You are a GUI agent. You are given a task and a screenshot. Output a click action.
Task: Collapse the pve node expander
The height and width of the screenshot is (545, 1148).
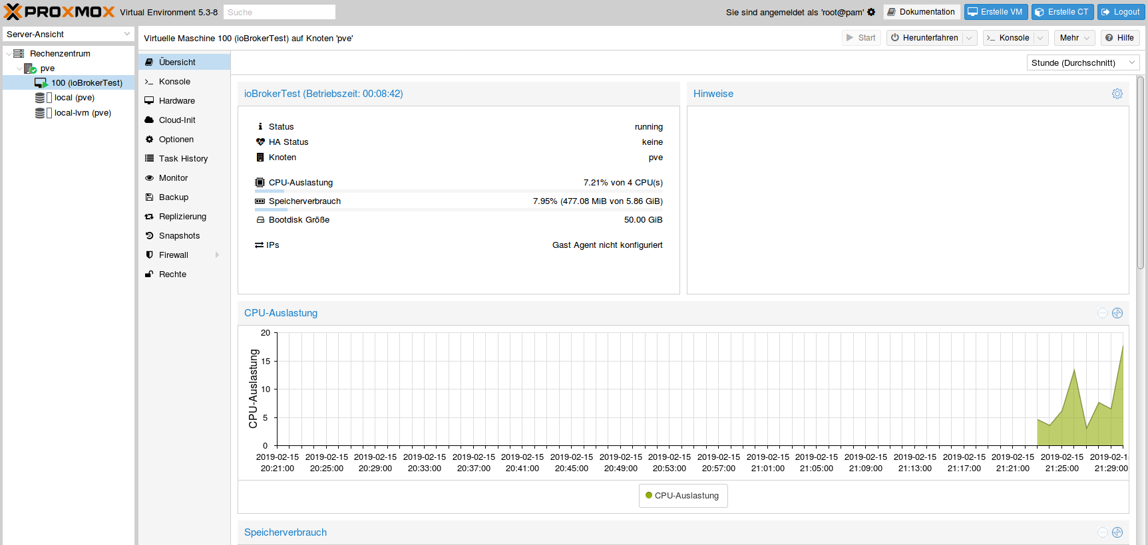tap(19, 68)
